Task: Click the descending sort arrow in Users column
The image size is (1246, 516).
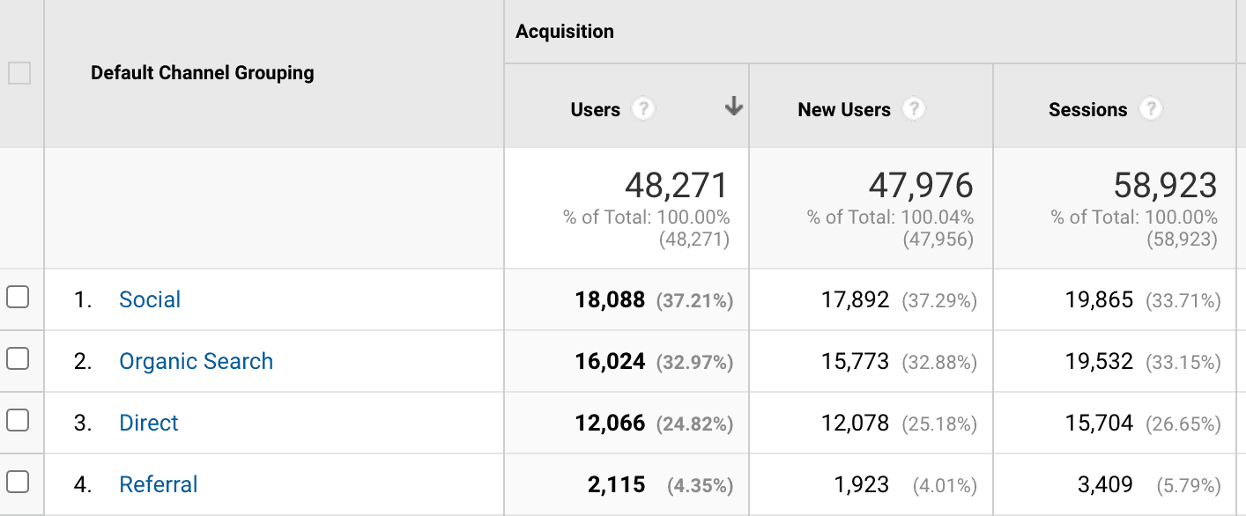Action: (x=733, y=107)
